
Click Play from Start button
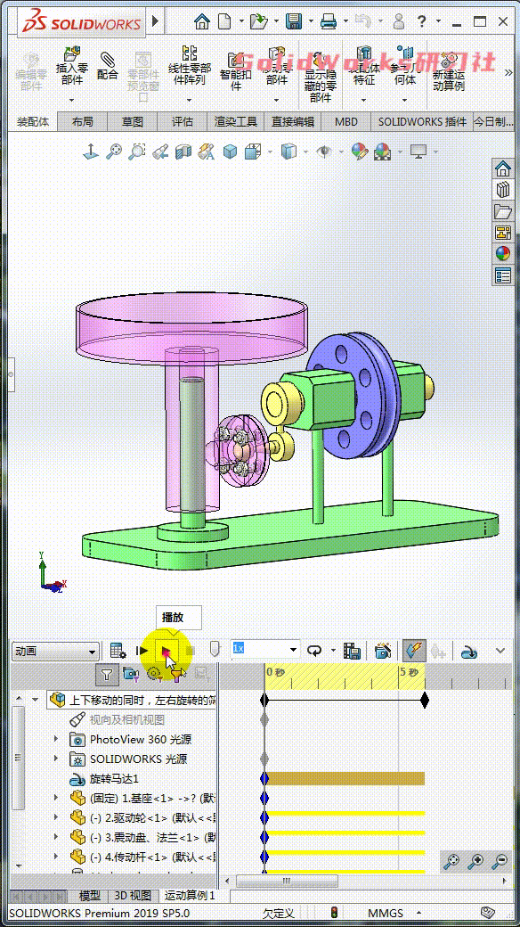(x=142, y=651)
